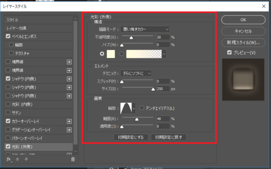Uncheck the 光彩 (外側) checkbox

click(8, 146)
